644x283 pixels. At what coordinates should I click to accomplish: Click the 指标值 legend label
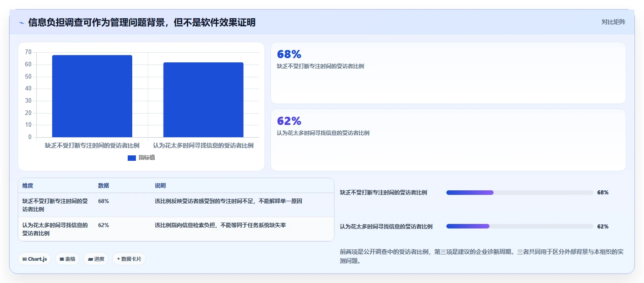tap(147, 158)
